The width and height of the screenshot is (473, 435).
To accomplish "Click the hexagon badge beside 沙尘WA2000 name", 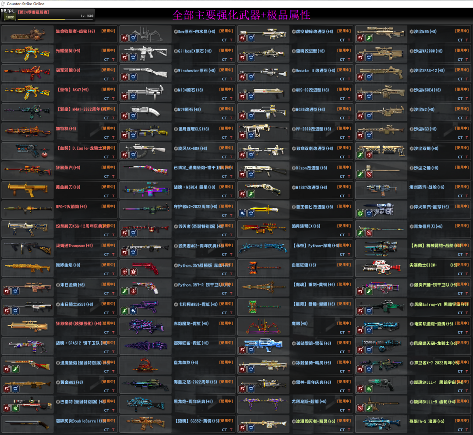I will click(411, 51).
